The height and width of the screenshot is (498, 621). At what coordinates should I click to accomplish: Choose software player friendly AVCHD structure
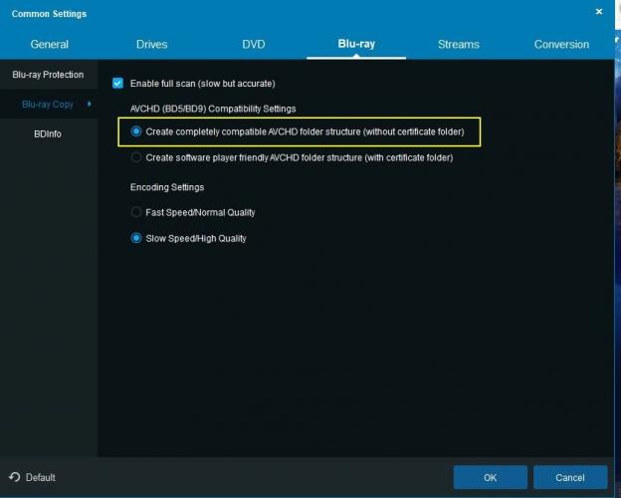[x=135, y=157]
